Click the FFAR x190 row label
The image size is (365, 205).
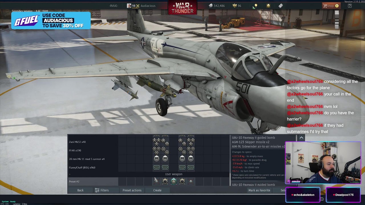click(x=75, y=150)
